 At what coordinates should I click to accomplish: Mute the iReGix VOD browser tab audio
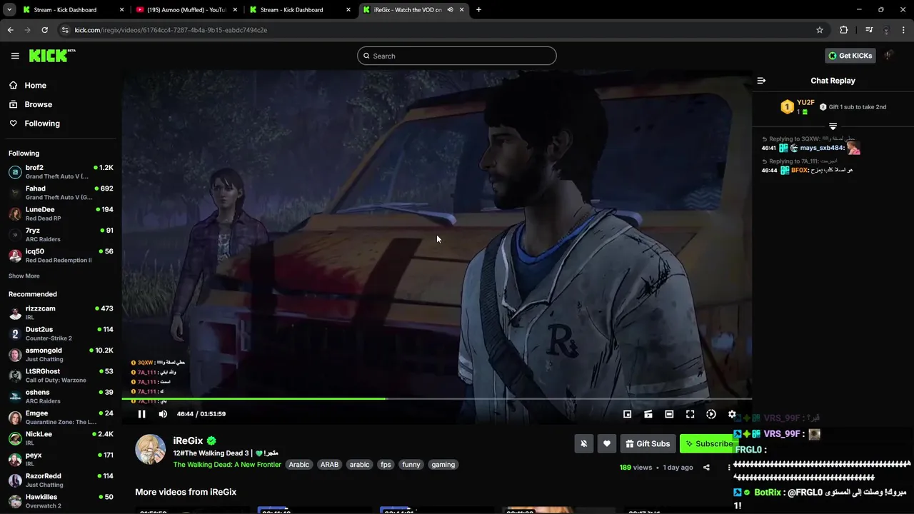tap(450, 10)
